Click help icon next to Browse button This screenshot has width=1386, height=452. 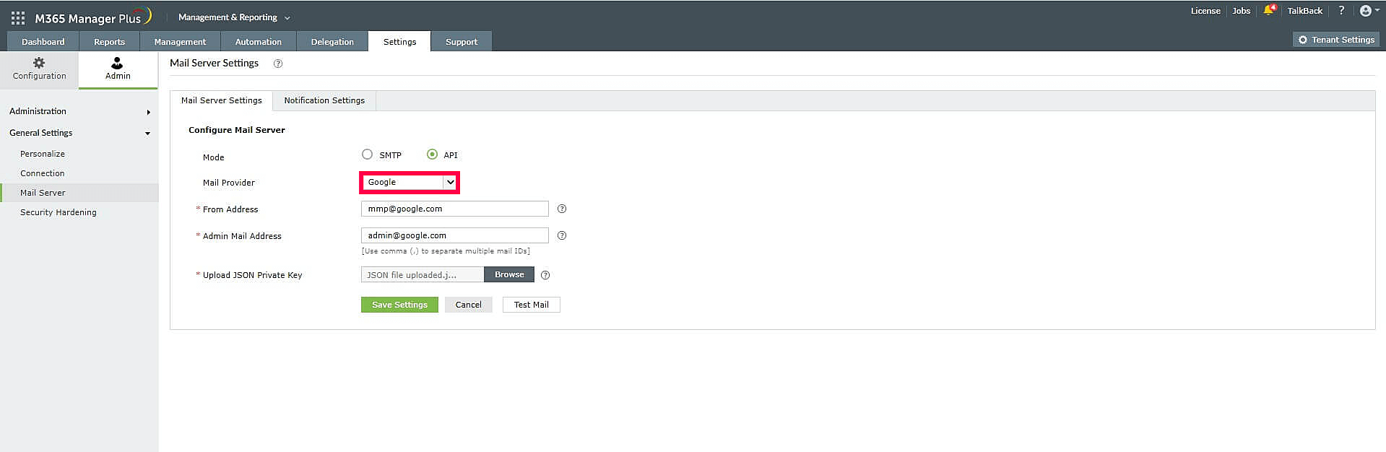click(545, 275)
